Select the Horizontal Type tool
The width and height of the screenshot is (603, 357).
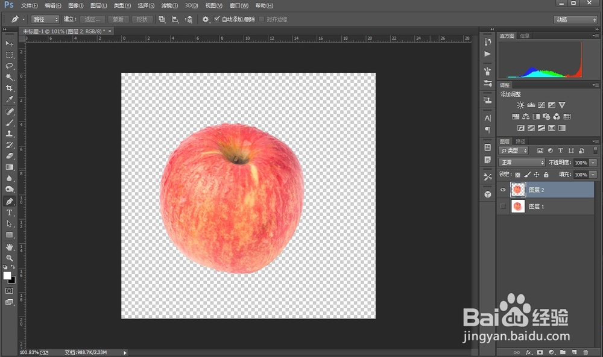tap(9, 213)
